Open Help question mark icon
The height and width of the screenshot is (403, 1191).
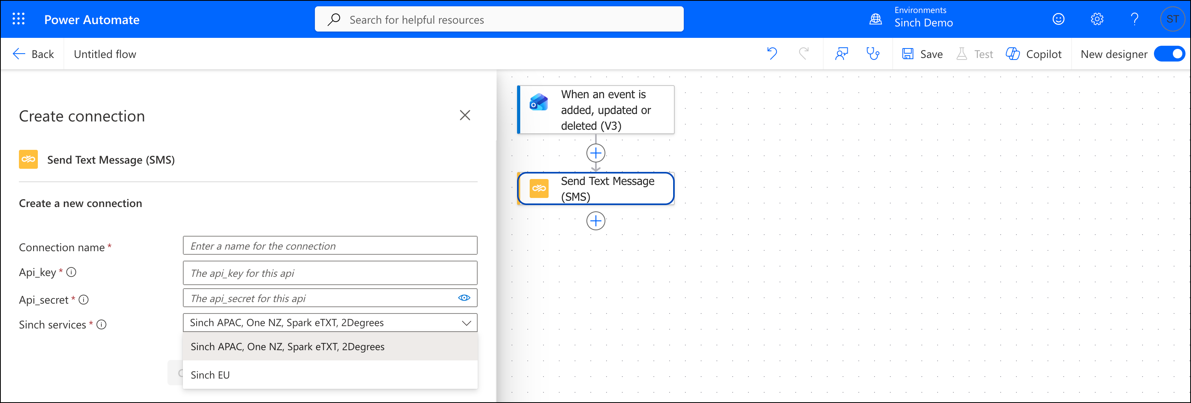point(1134,19)
